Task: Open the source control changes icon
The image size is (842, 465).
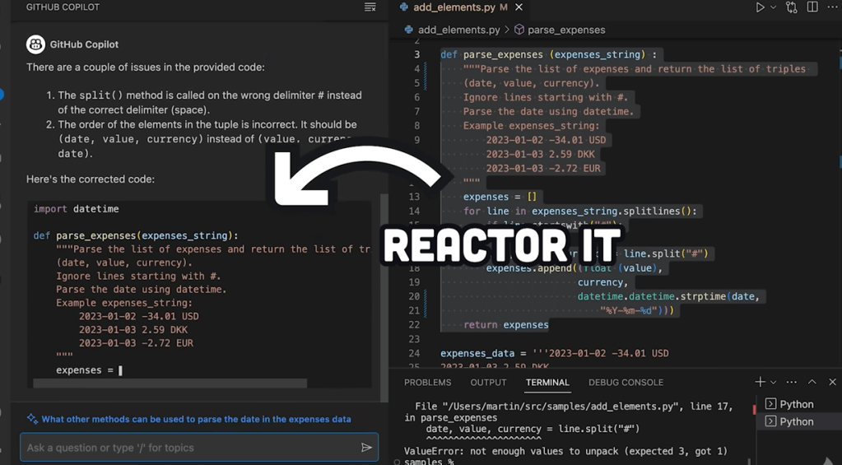Action: tap(792, 7)
